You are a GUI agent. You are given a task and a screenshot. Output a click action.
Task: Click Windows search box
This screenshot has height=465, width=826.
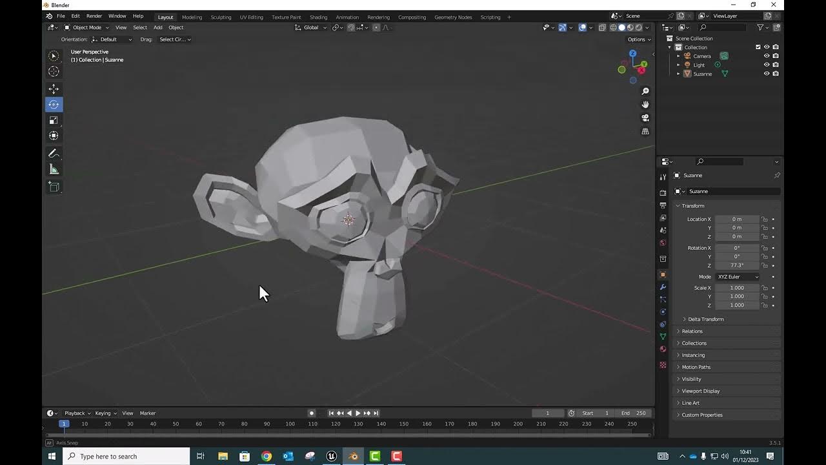coord(126,456)
